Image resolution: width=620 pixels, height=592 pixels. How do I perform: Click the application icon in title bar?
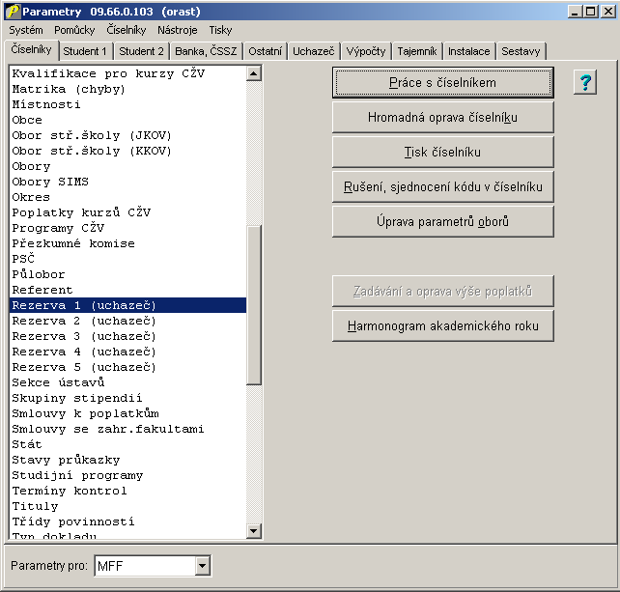click(12, 11)
